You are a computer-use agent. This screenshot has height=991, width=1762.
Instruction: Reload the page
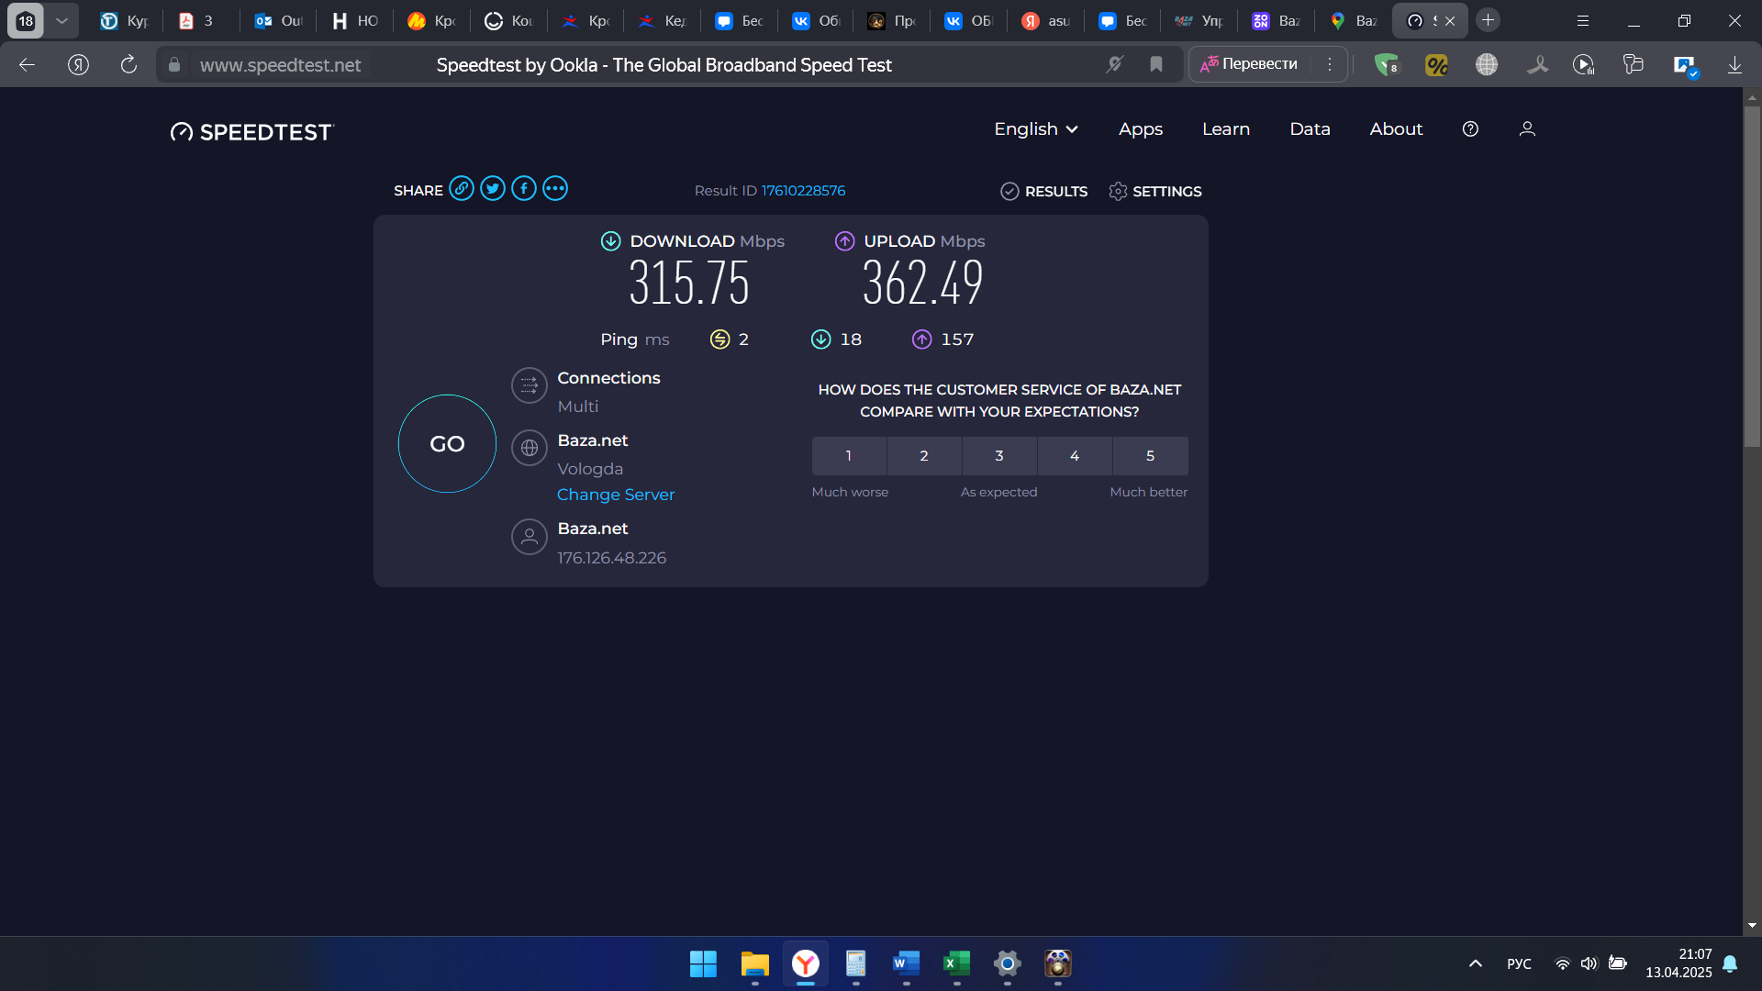point(128,64)
